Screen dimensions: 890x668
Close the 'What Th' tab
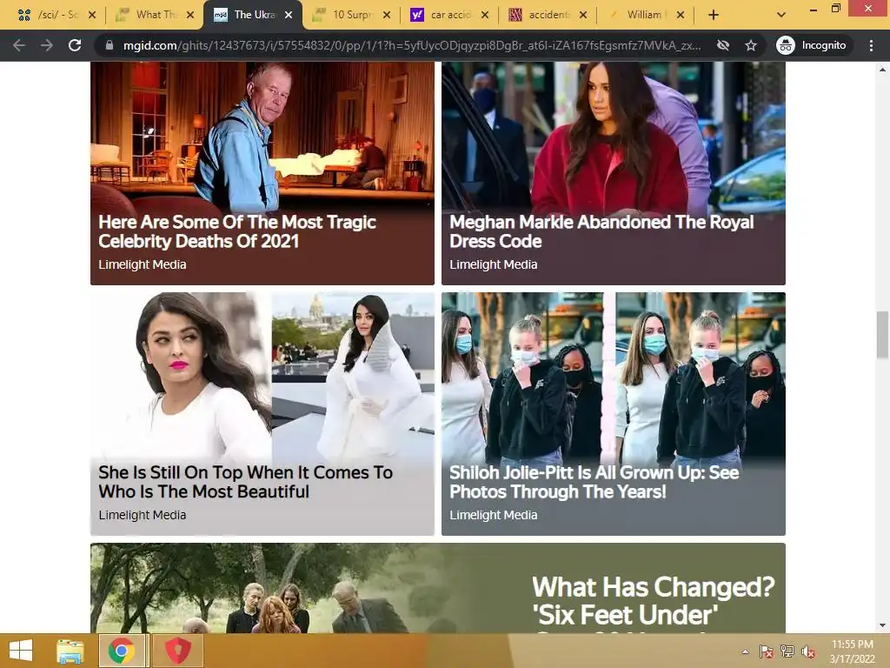pyautogui.click(x=190, y=15)
